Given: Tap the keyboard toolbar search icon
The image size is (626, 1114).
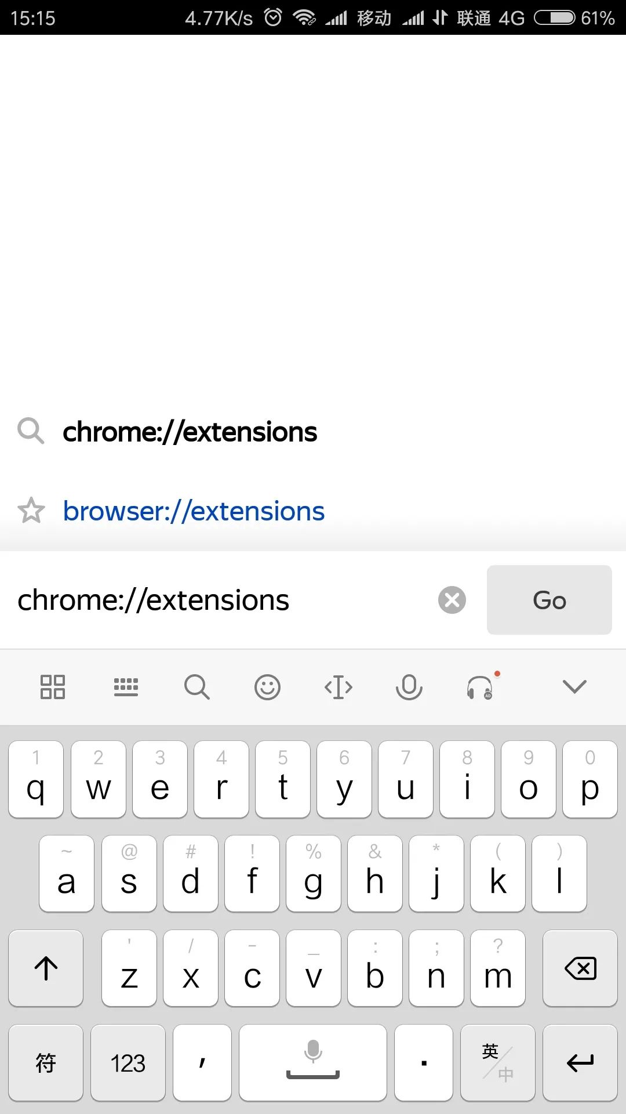Looking at the screenshot, I should coord(197,687).
